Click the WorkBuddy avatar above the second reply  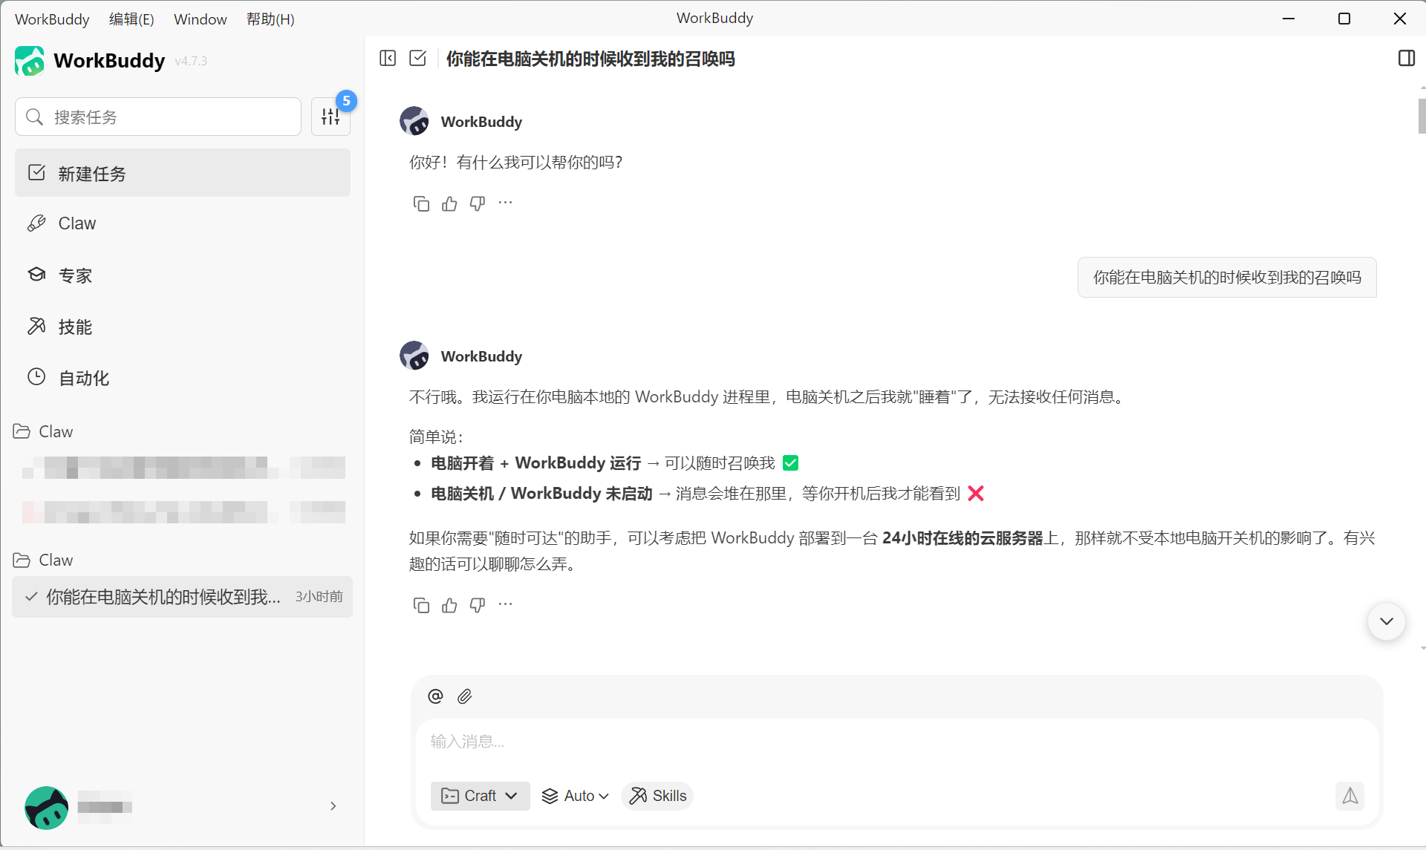pos(414,356)
